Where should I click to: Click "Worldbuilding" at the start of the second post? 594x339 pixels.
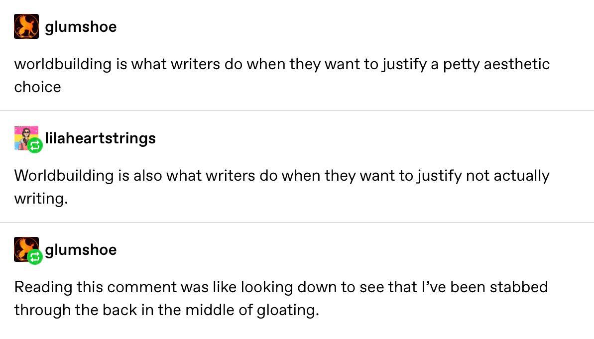click(x=64, y=176)
